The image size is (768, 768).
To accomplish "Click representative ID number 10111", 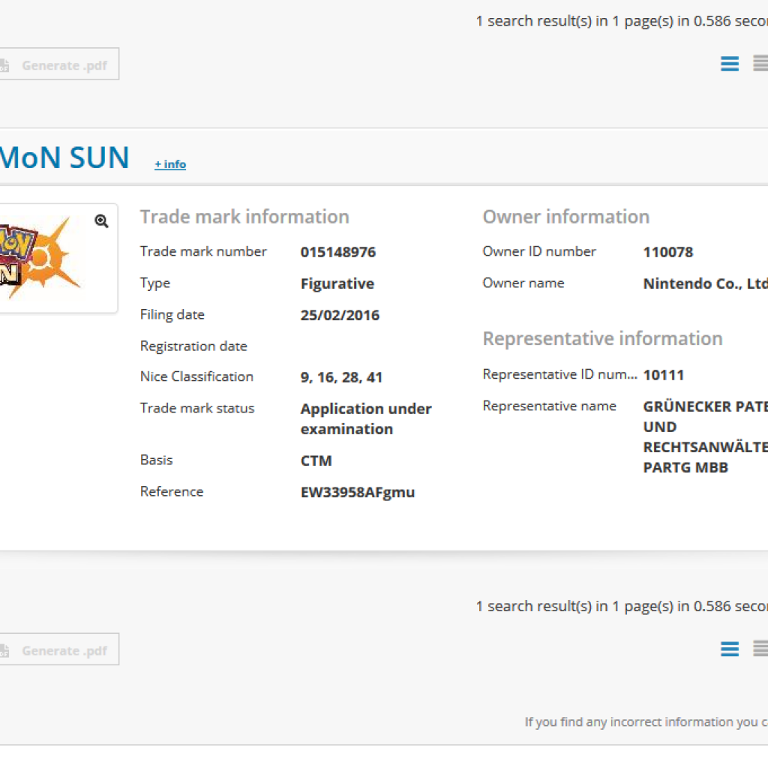I will pyautogui.click(x=663, y=375).
